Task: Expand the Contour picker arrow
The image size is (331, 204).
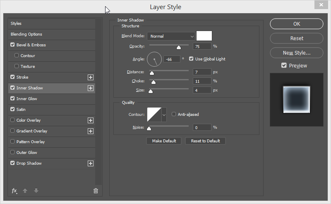Action: (164, 115)
